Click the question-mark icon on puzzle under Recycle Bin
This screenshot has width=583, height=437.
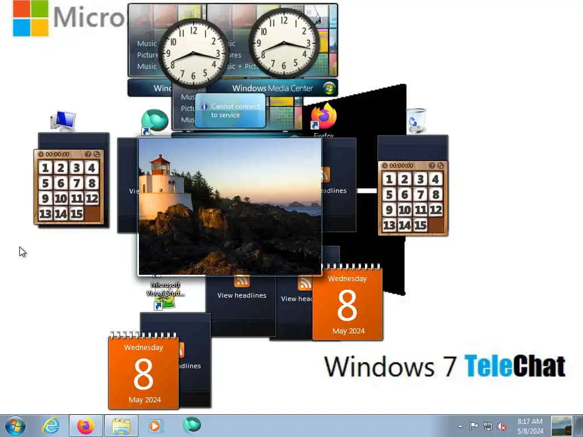click(432, 166)
